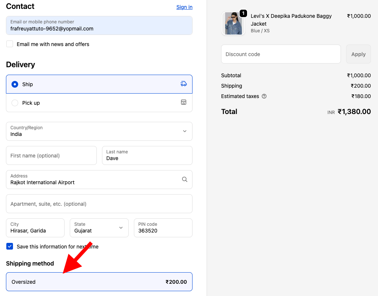Click the Last name field with Dave

[147, 156]
